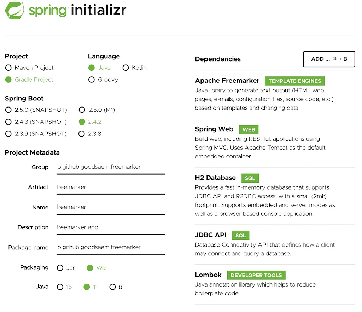362x312 pixels.
Task: Click the DEVELOPER TOOLS tag on Lombok
Action: tap(256, 275)
